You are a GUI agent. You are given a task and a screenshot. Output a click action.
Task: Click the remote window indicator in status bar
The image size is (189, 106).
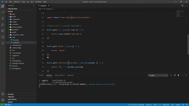(2, 105)
